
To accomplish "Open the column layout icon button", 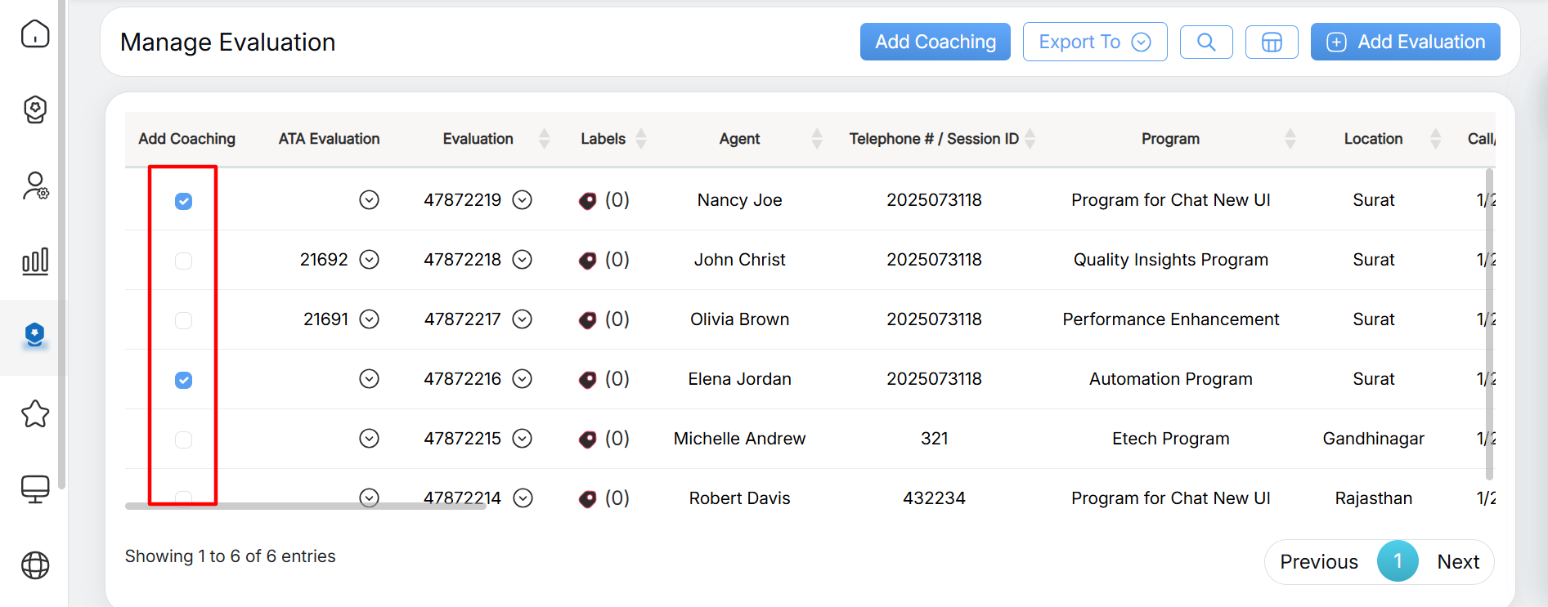I will pos(1271,42).
